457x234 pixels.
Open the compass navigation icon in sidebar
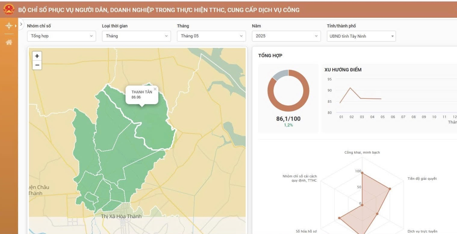(9, 26)
